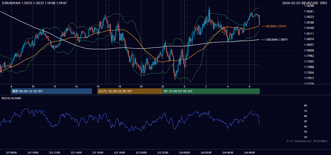Click hour tick 18 under price chart

[x=119, y=86]
